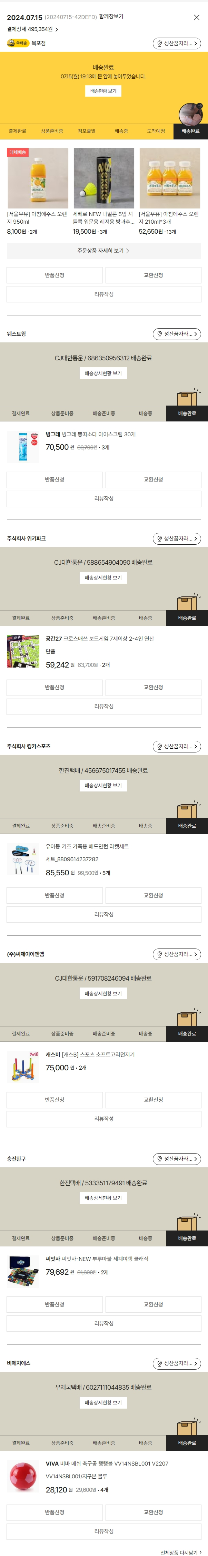Click the 배송현황 보기 button
Viewport: 208px width, 1556px height.
pyautogui.click(x=103, y=91)
